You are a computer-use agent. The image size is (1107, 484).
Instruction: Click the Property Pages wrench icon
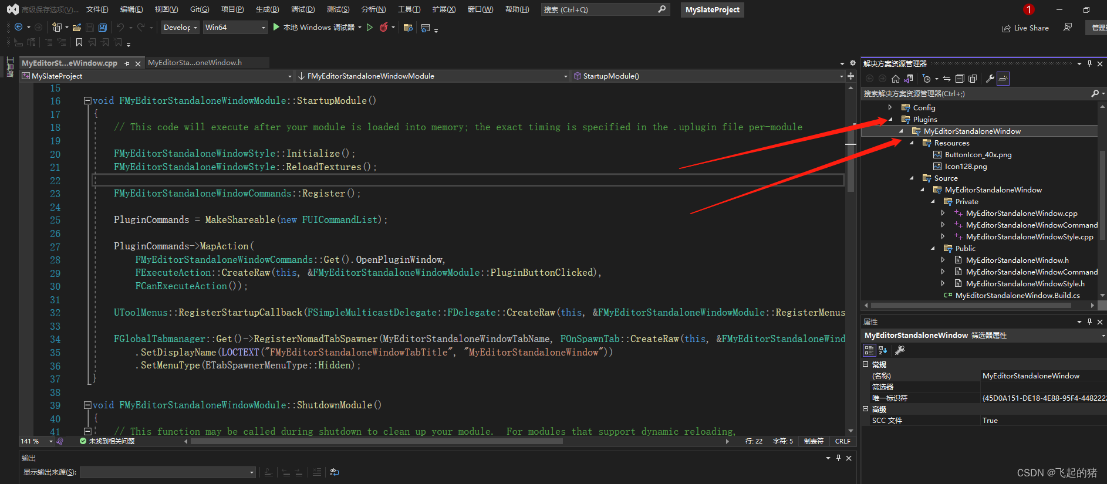(x=900, y=350)
